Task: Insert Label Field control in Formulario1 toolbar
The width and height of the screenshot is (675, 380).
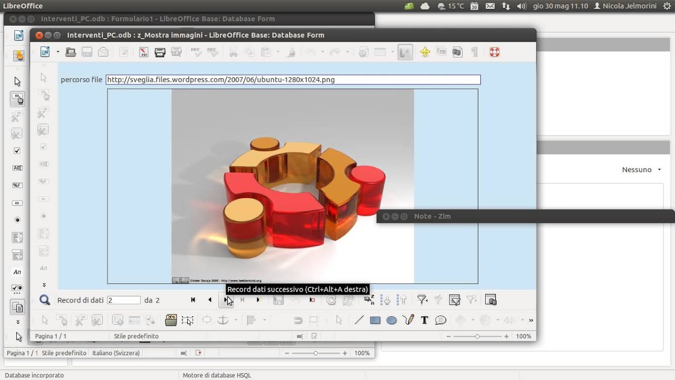Action: click(17, 272)
